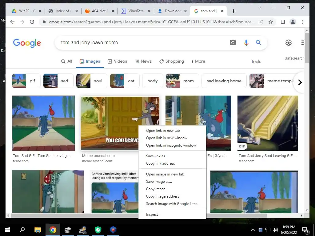Select Open link in new window
The height and width of the screenshot is (236, 315).
(172, 138)
